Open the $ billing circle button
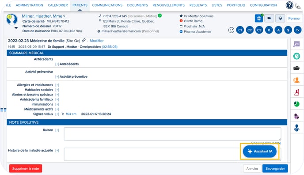304x175 pixels. coord(288,30)
